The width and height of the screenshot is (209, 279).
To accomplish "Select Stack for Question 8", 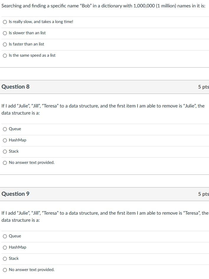I will click(x=5, y=151).
